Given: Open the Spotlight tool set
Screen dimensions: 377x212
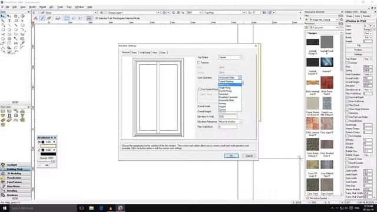Looking at the screenshot, I should pos(15,165).
